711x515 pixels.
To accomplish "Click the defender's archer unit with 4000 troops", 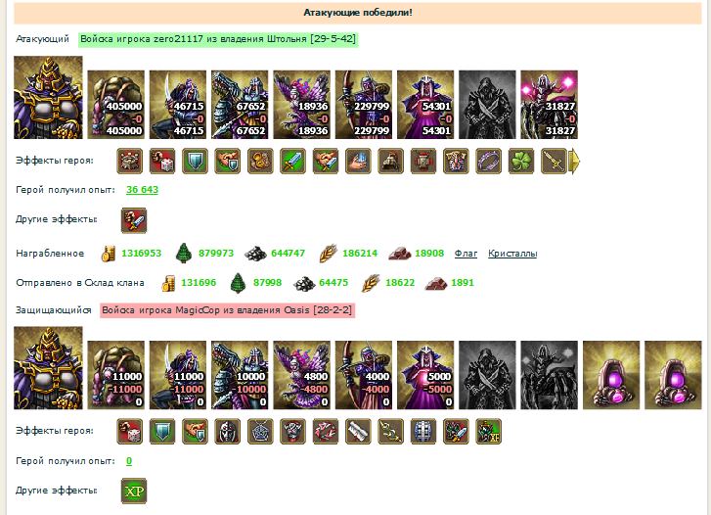I will click(364, 375).
